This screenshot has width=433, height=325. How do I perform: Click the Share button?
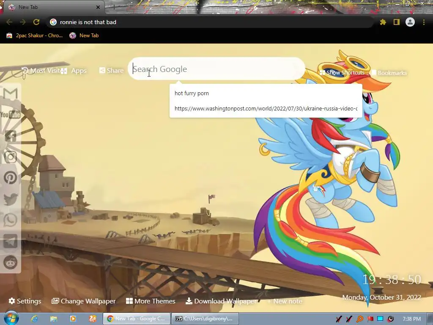coord(112,71)
